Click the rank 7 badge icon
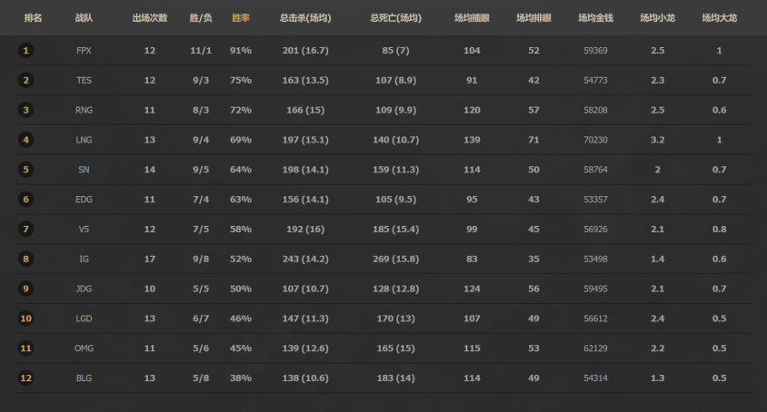767x412 pixels. coord(26,230)
